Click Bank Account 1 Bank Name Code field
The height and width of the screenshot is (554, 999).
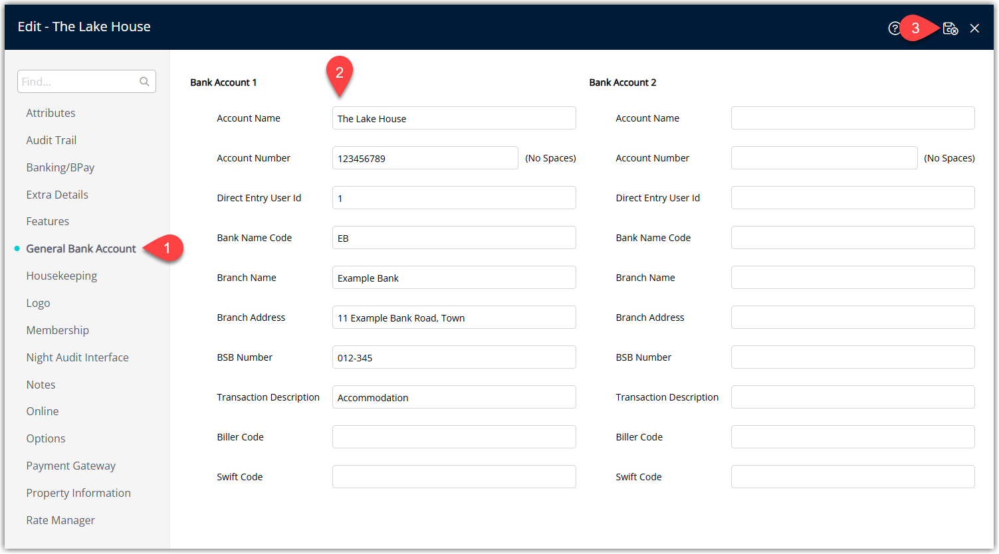tap(454, 238)
